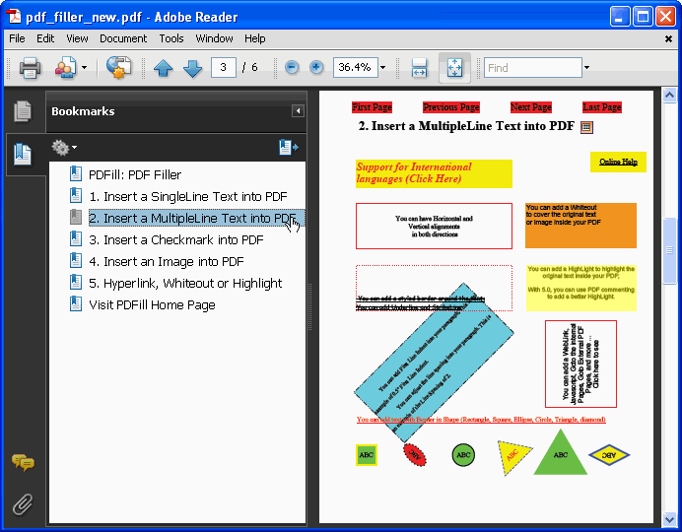Zoom in with the plus icon
Image resolution: width=682 pixels, height=532 pixels.
click(x=316, y=67)
